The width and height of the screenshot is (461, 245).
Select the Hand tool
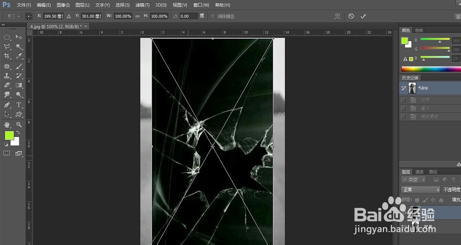coord(7,125)
